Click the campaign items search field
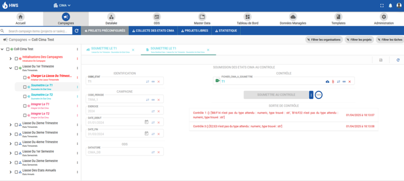 tap(39, 31)
